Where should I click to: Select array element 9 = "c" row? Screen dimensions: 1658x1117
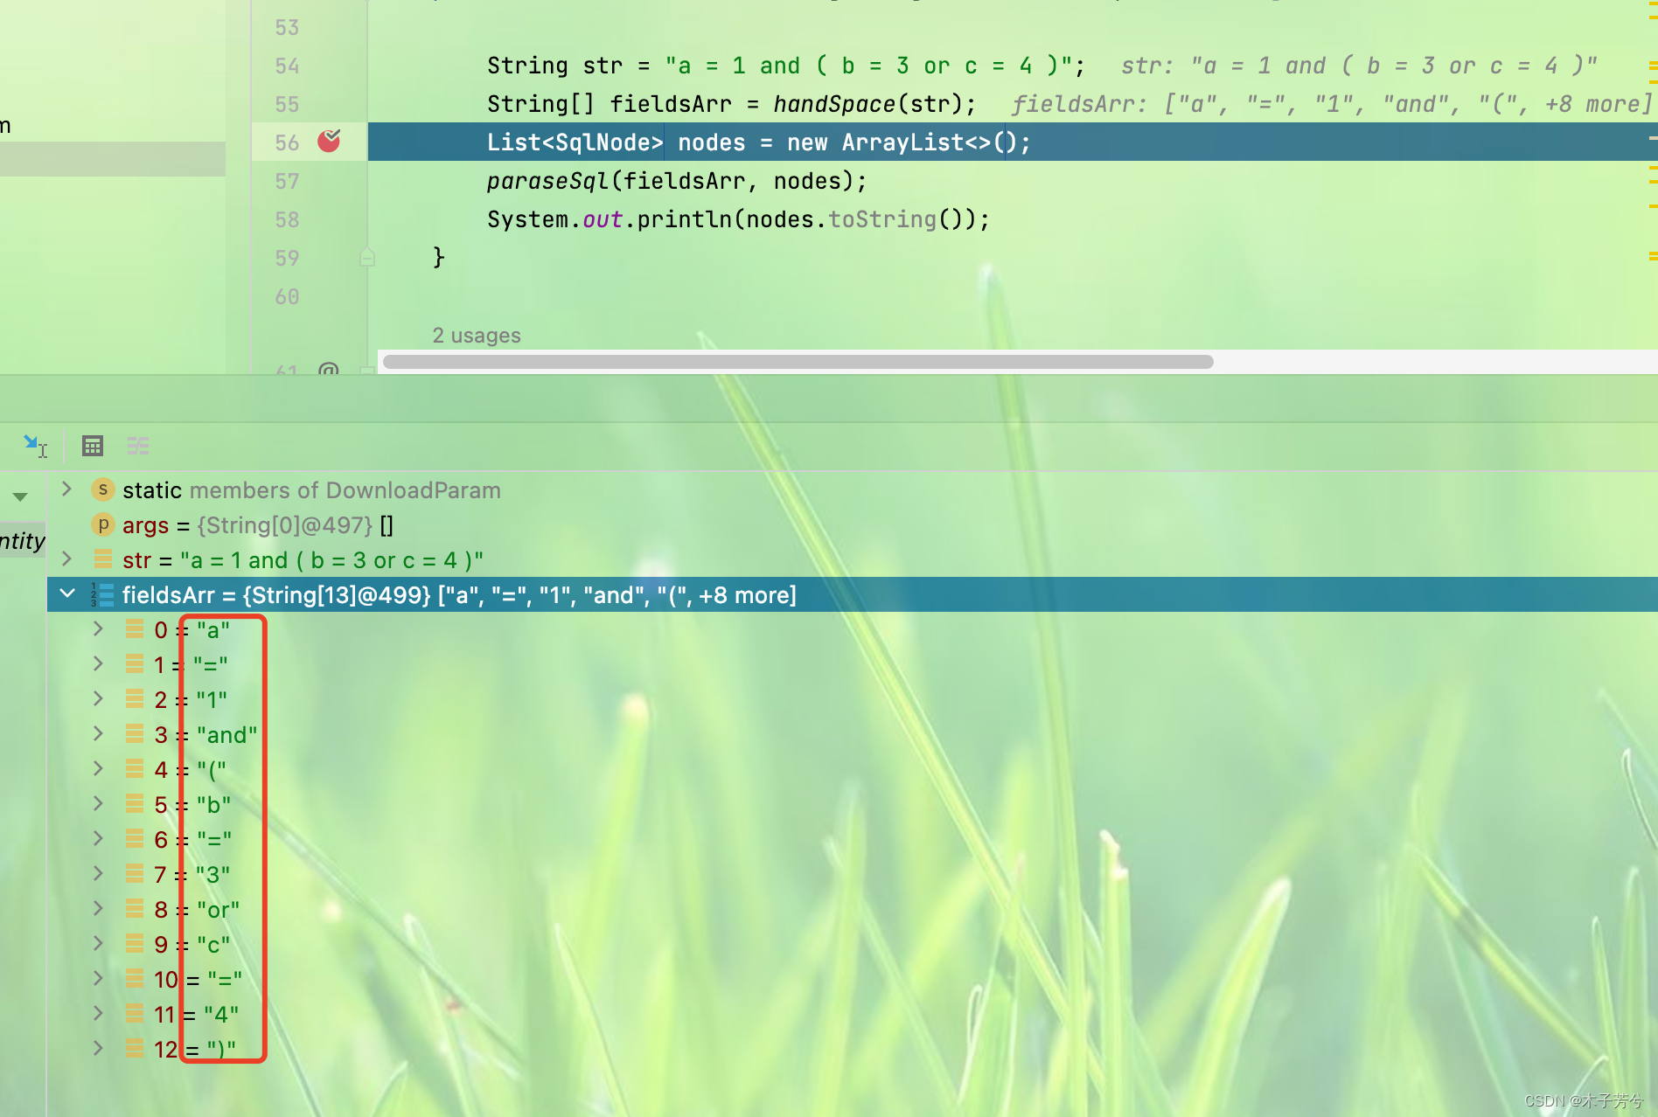point(853,945)
